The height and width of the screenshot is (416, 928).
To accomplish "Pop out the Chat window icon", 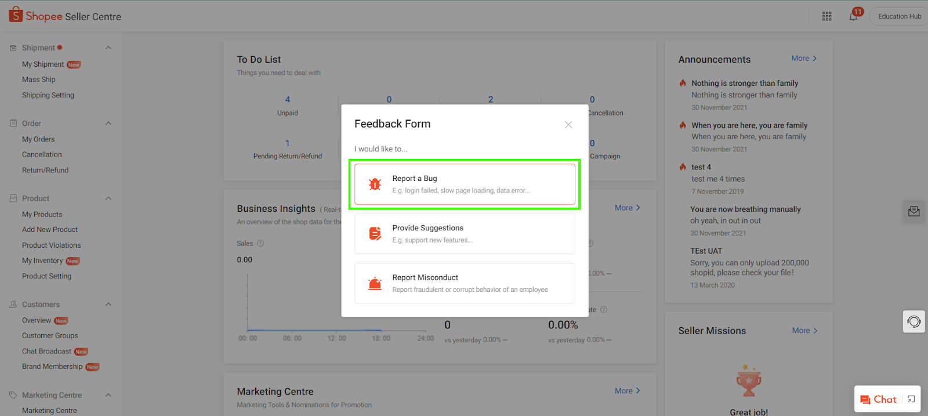I will [x=911, y=399].
